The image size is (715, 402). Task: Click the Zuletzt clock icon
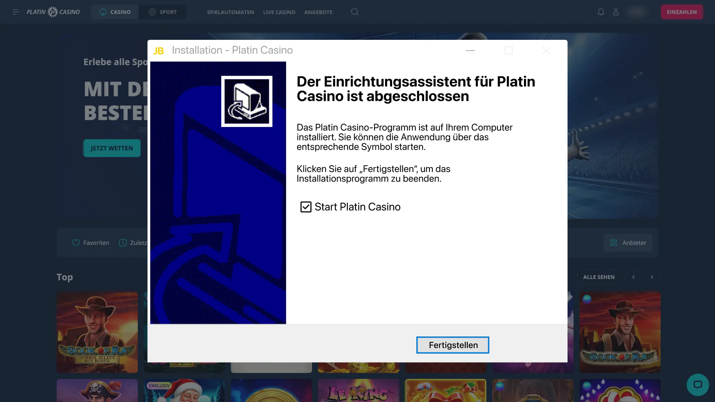[123, 243]
